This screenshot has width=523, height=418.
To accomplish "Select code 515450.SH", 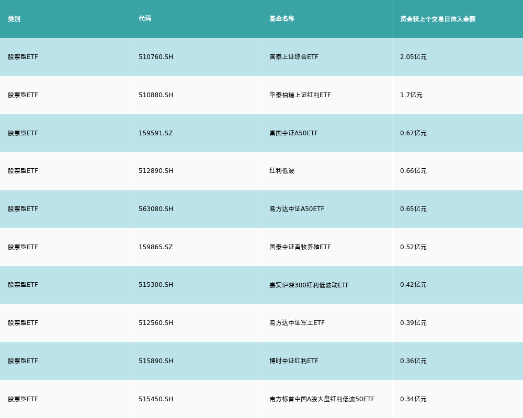I will point(156,399).
